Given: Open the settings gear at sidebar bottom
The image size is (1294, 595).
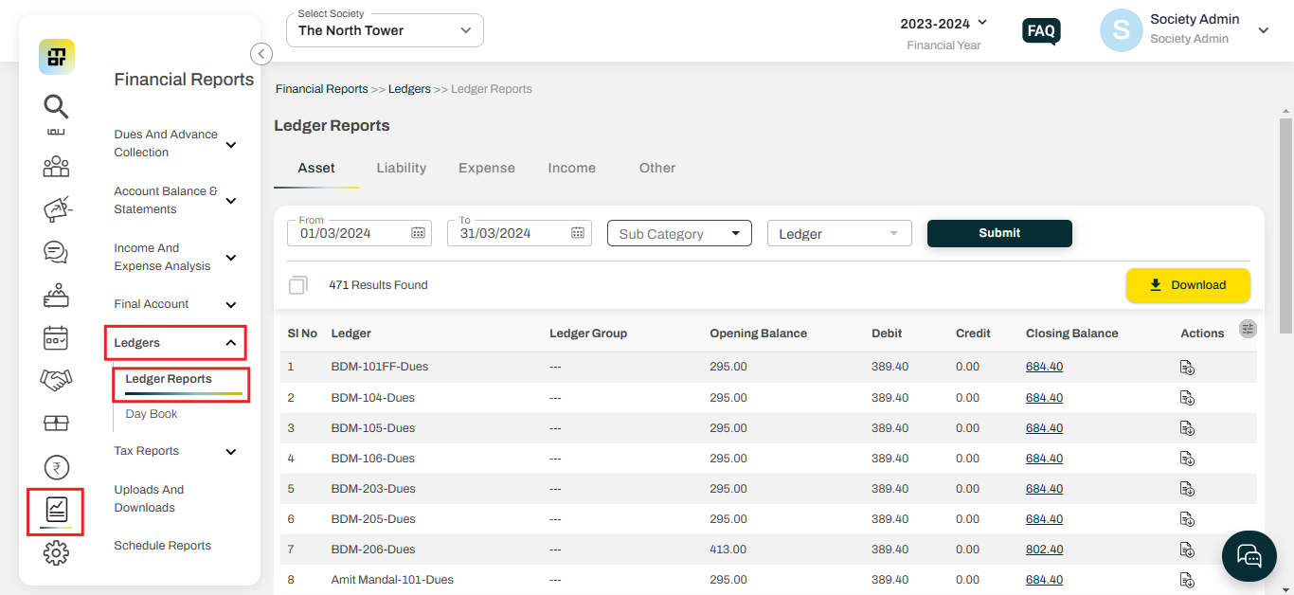Looking at the screenshot, I should (55, 552).
